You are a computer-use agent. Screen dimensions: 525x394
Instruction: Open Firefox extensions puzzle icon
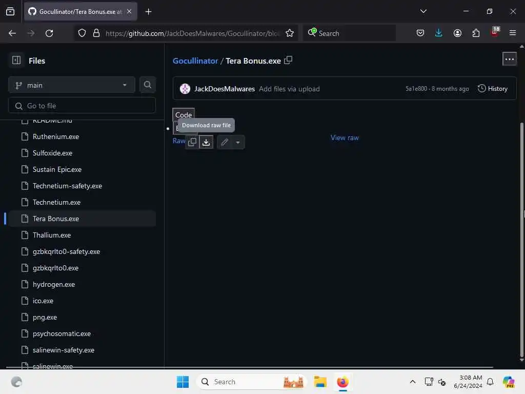[x=476, y=33]
